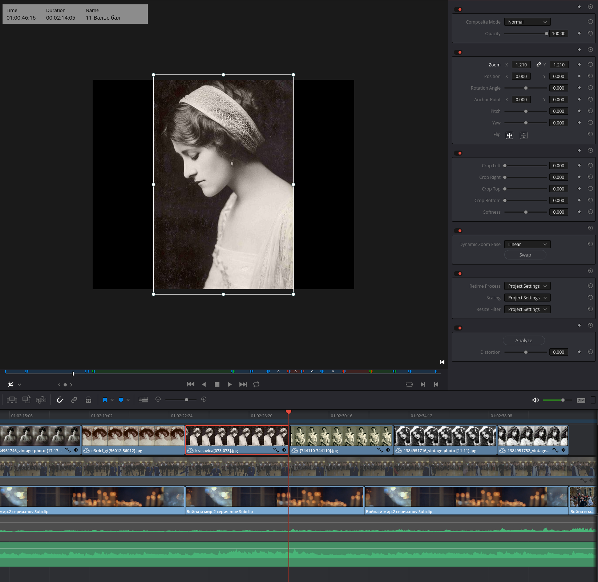Toggle the Cropping section enable switch
This screenshot has width=598, height=582.
click(458, 153)
